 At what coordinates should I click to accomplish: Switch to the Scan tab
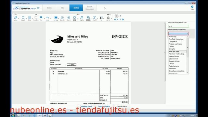pos(49,8)
